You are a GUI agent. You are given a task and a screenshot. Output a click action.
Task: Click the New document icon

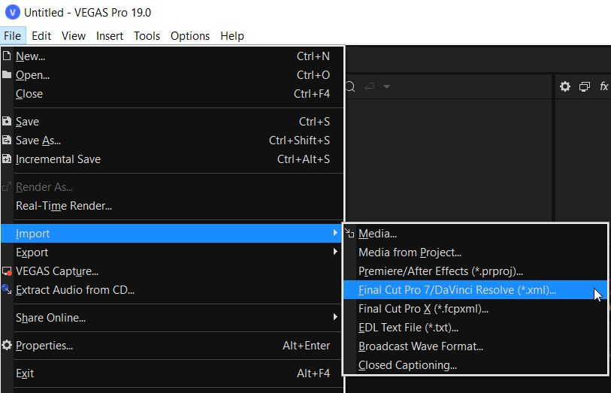7,56
